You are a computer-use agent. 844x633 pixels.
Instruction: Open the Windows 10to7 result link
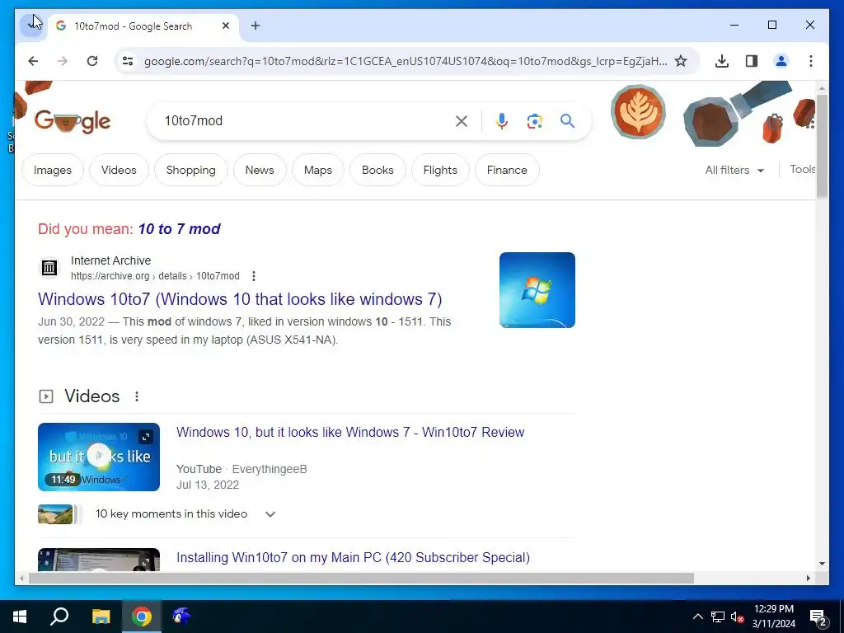[x=240, y=299]
